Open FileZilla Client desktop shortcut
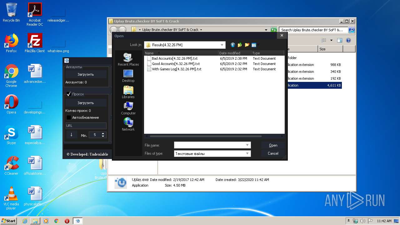 (35, 43)
